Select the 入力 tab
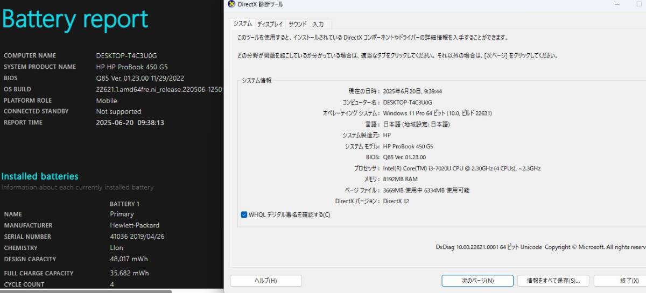 point(318,24)
